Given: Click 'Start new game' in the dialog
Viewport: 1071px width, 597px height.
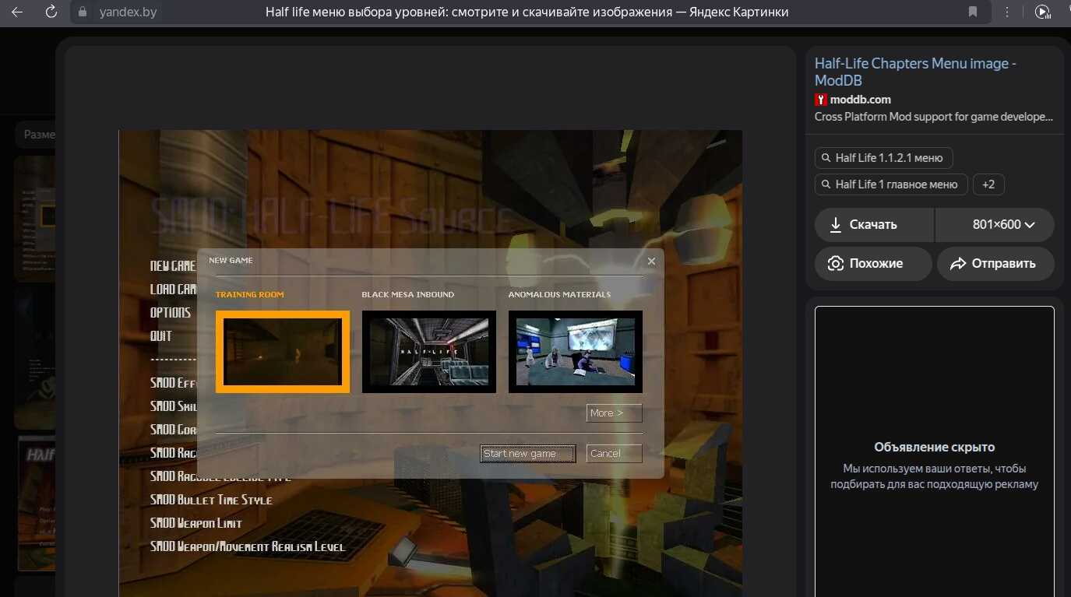Looking at the screenshot, I should (528, 454).
